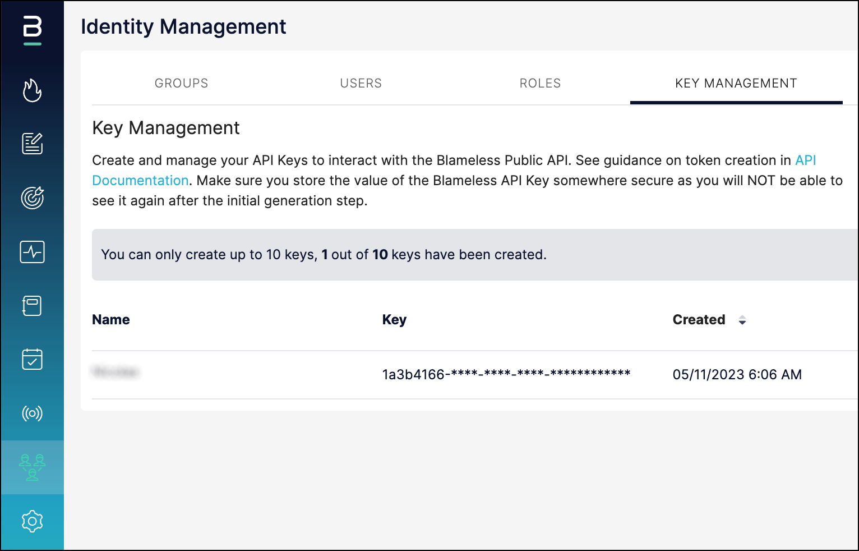Image resolution: width=859 pixels, height=551 pixels.
Task: Click the Key Management section heading
Action: tap(166, 128)
